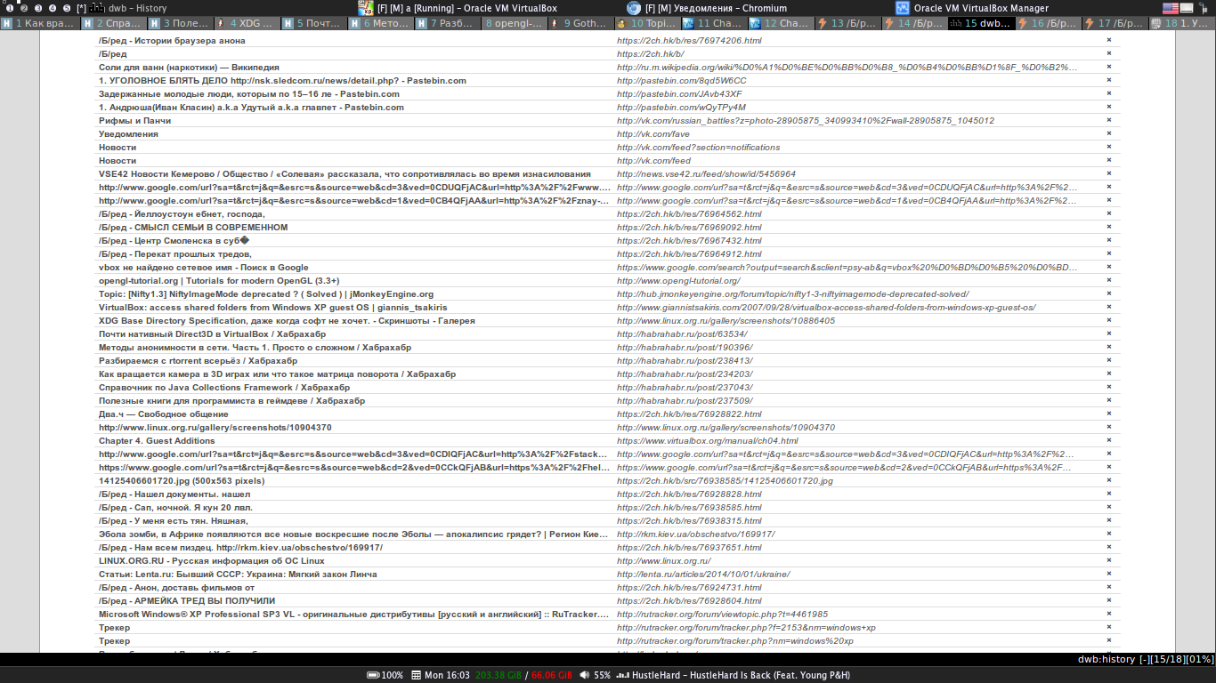Screen dimensions: 1216x683
Task: Open 'opengl-tutorial.org | Tutorials for modern OpenGL' link
Action: click(219, 280)
